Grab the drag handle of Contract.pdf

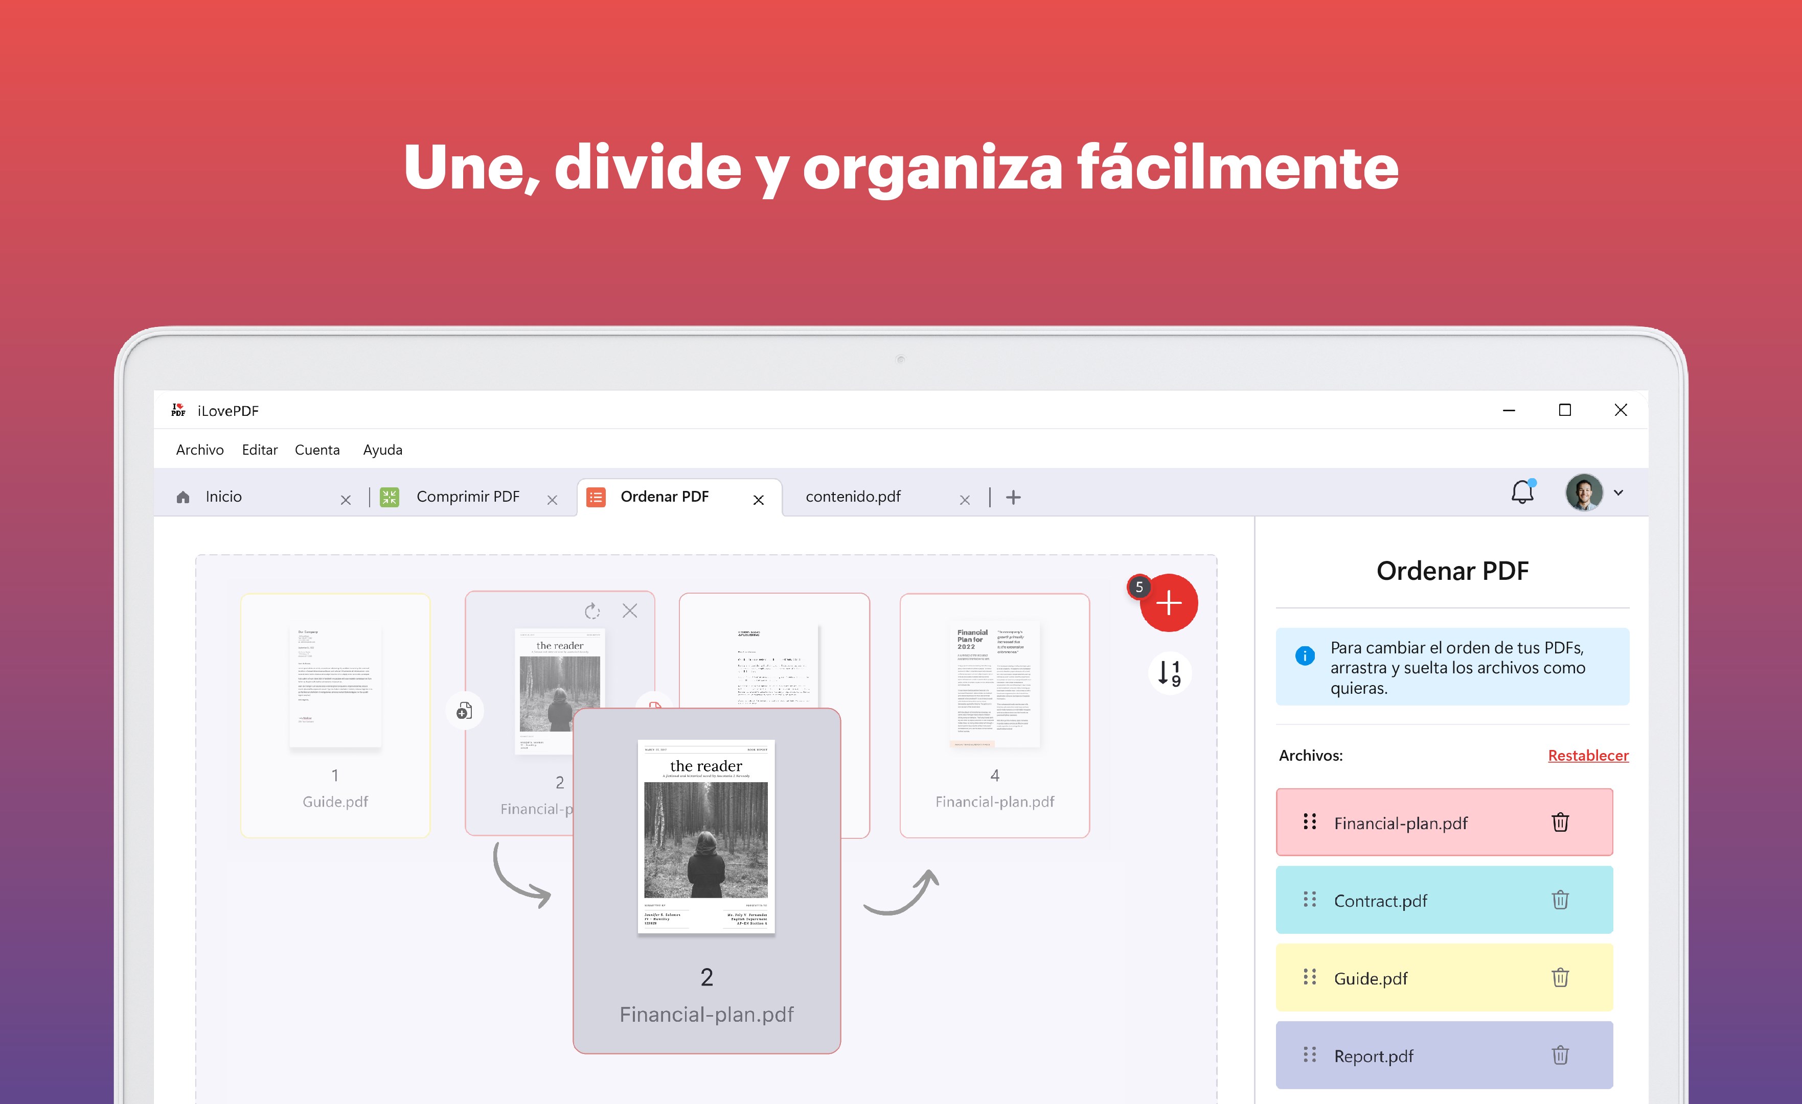(1310, 900)
